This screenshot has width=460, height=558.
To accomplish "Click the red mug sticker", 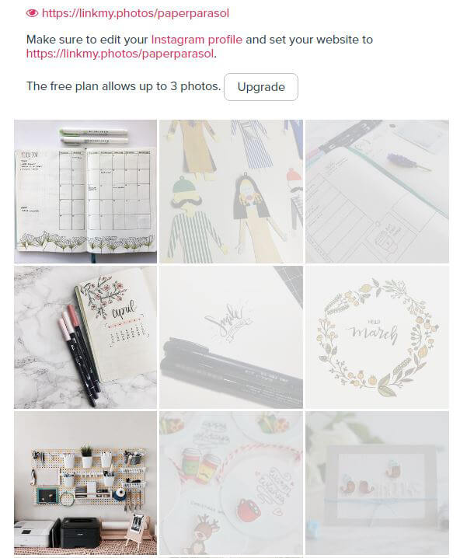I will click(x=249, y=509).
